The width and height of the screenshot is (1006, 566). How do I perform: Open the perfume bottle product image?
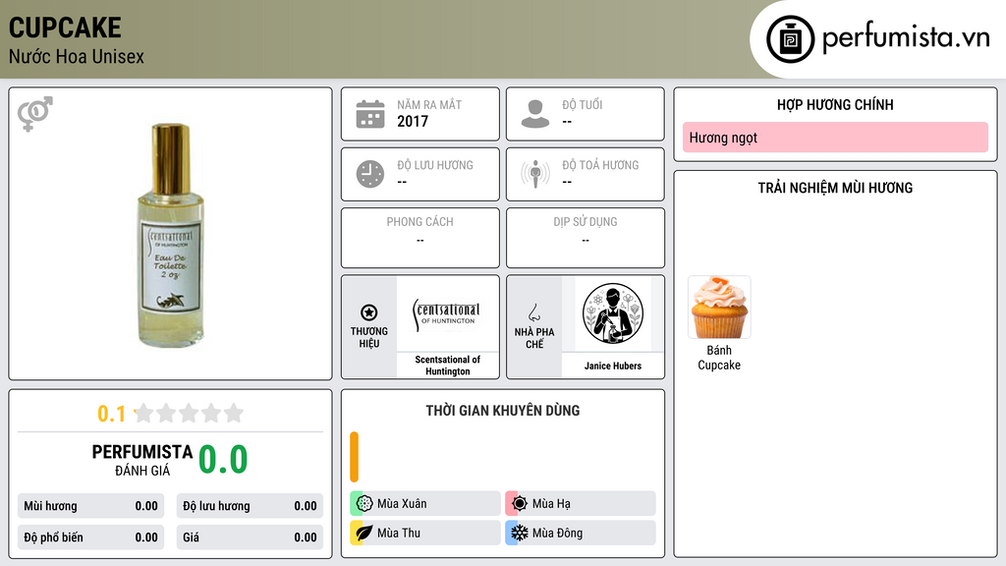[171, 235]
